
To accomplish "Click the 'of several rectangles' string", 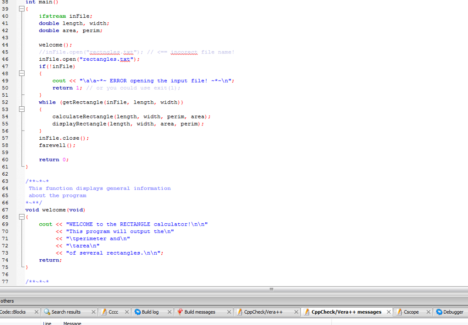I will click(x=113, y=253).
